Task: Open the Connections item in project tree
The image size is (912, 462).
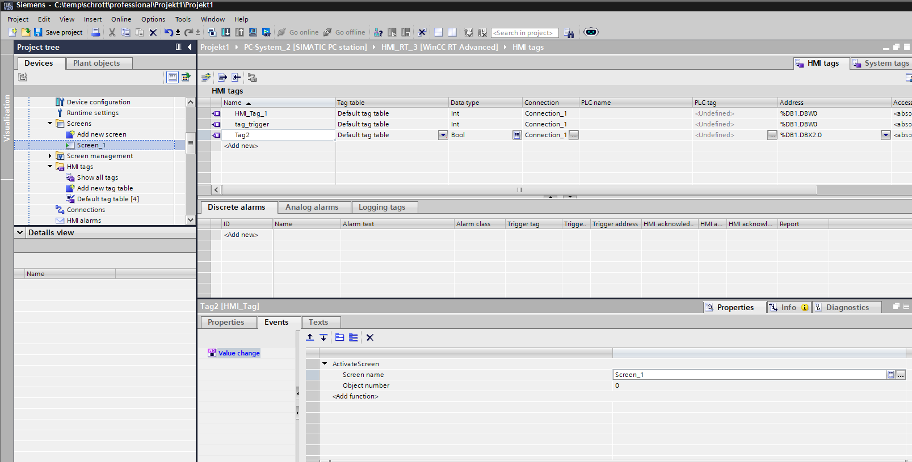Action: pyautogui.click(x=86, y=210)
